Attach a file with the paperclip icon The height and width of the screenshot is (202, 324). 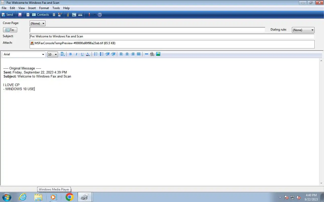(x=68, y=15)
